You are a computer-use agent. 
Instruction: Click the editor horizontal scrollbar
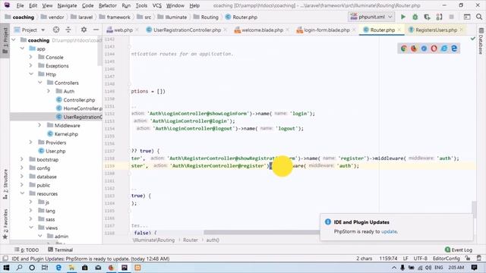(262, 232)
